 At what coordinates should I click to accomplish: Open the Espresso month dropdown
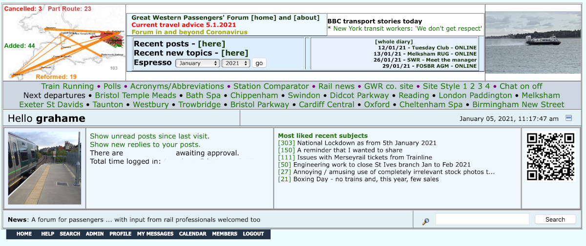pyautogui.click(x=197, y=63)
